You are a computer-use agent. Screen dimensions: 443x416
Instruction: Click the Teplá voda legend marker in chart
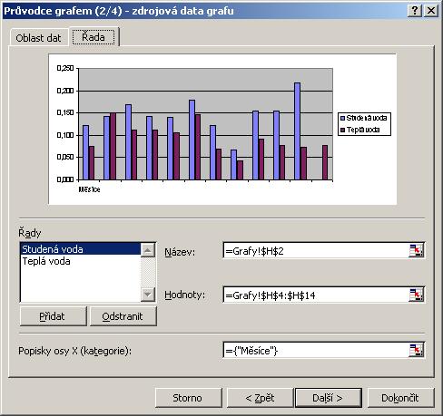(343, 130)
